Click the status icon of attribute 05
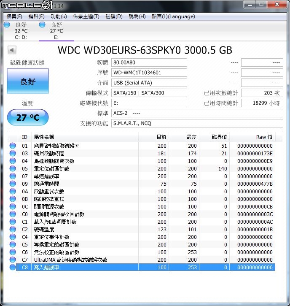Viewport: 290px width, 306px height. [13, 168]
